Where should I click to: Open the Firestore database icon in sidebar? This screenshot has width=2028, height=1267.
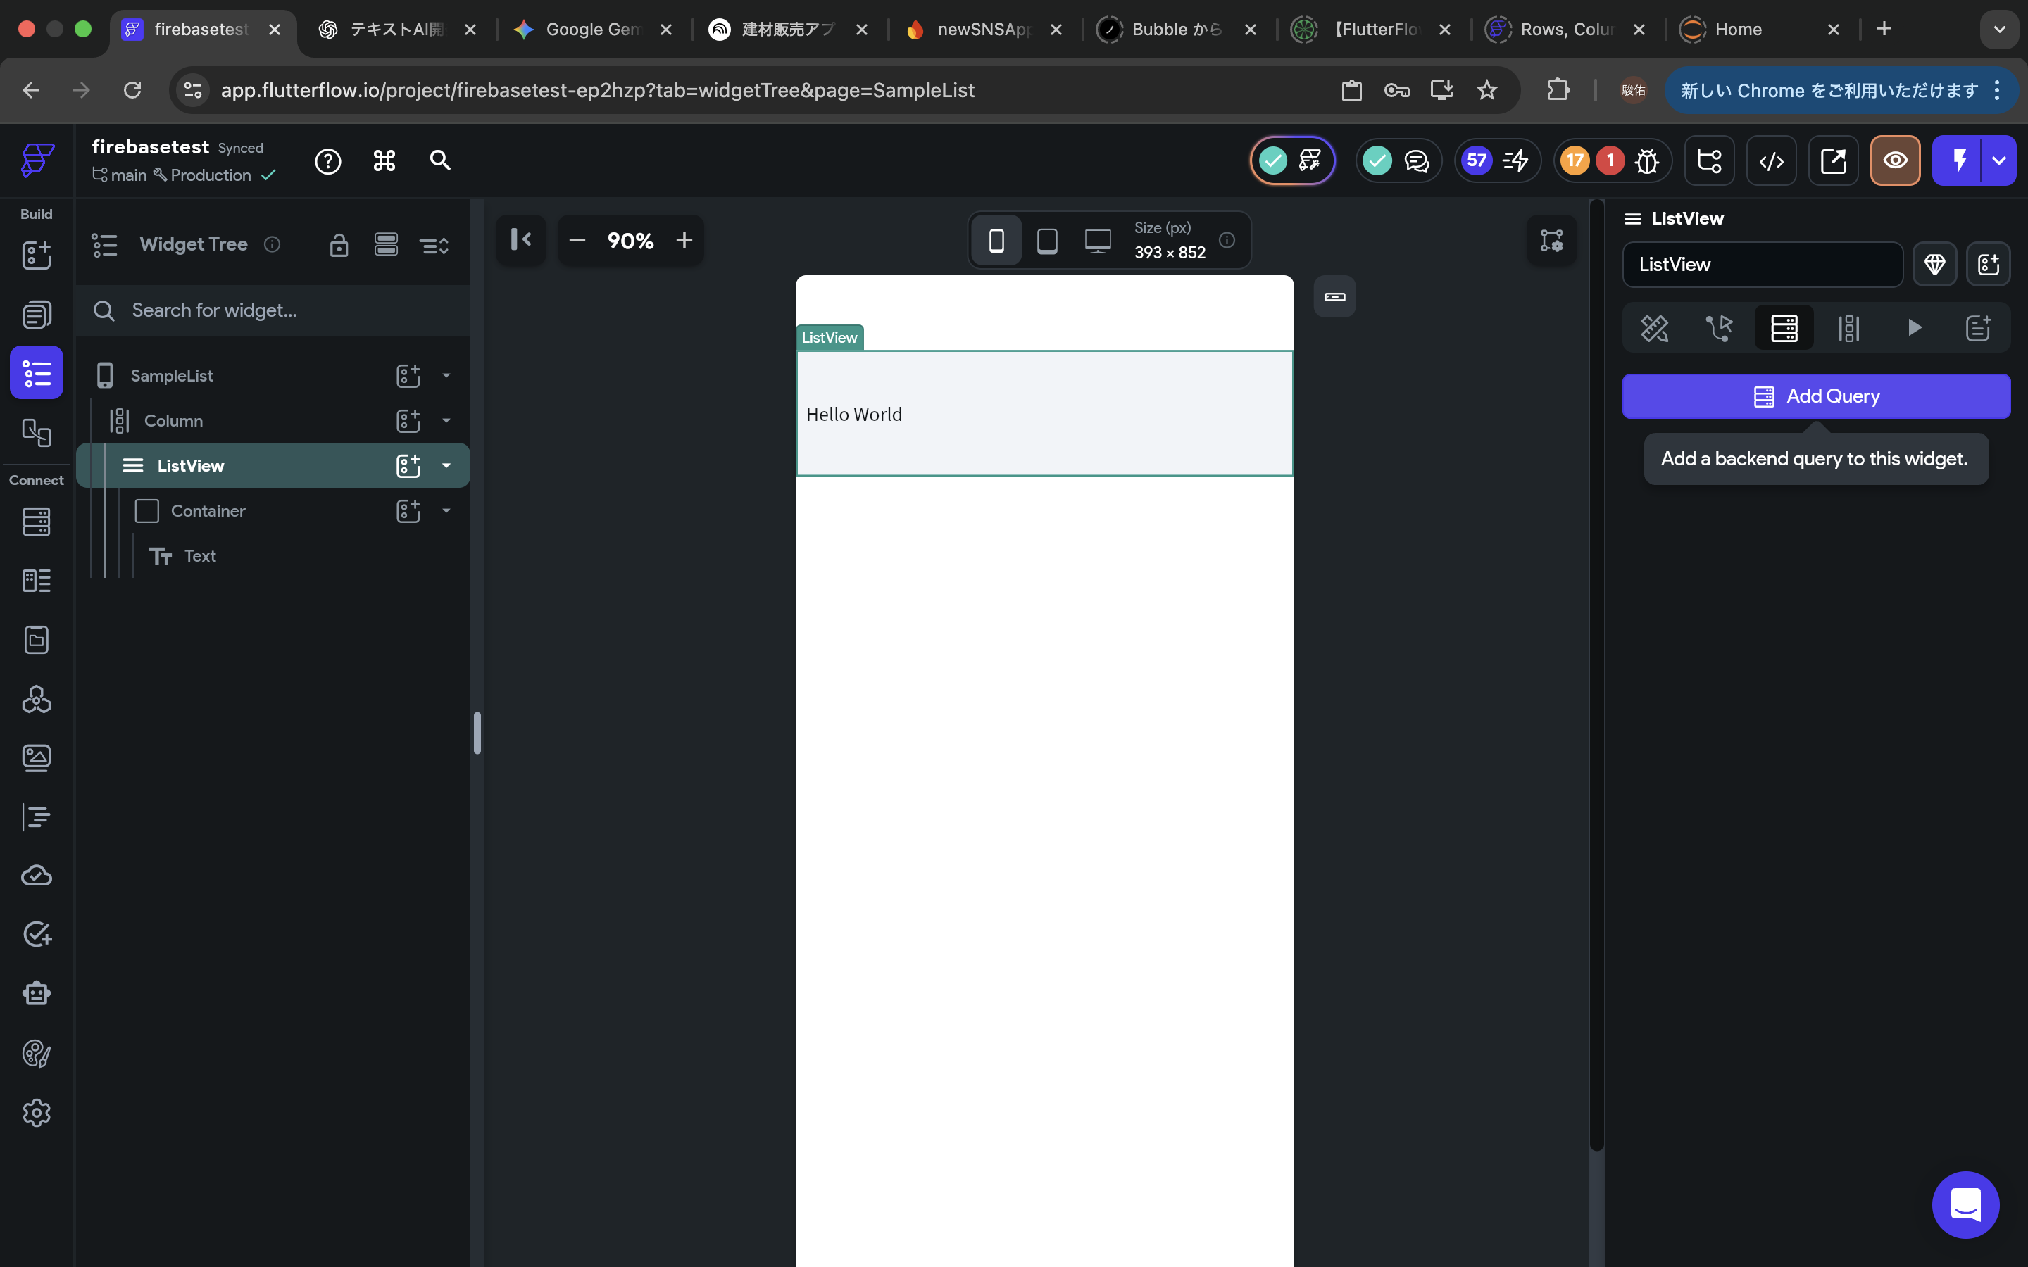click(x=36, y=522)
